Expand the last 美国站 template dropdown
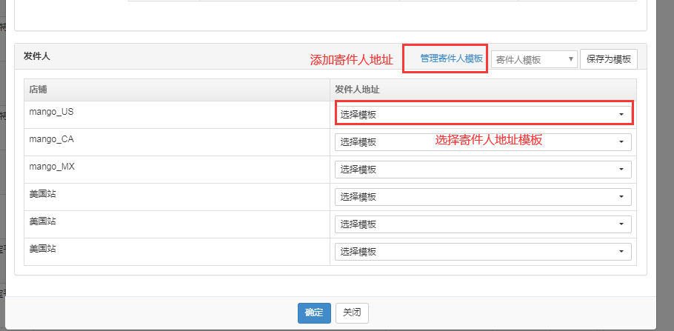This screenshot has height=331, width=674. (483, 251)
